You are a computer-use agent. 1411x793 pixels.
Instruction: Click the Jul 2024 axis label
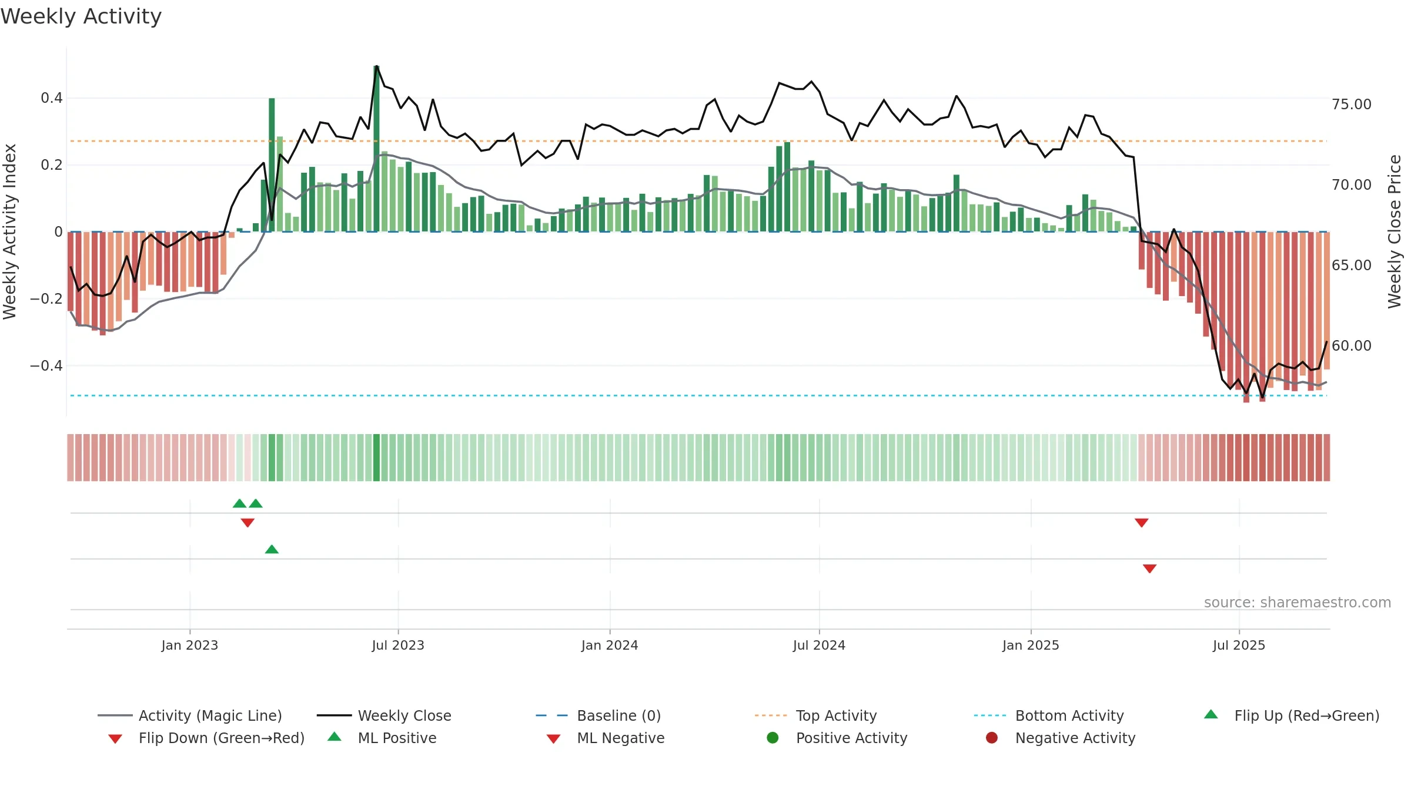tap(819, 646)
